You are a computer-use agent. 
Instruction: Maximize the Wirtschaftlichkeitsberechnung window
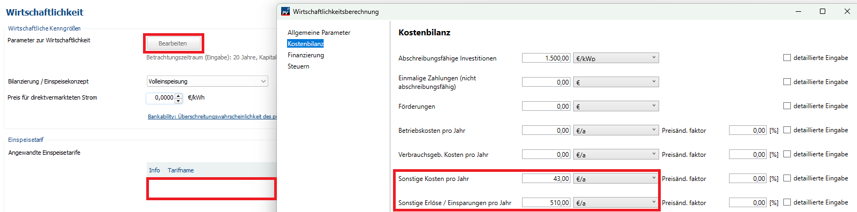[x=823, y=11]
